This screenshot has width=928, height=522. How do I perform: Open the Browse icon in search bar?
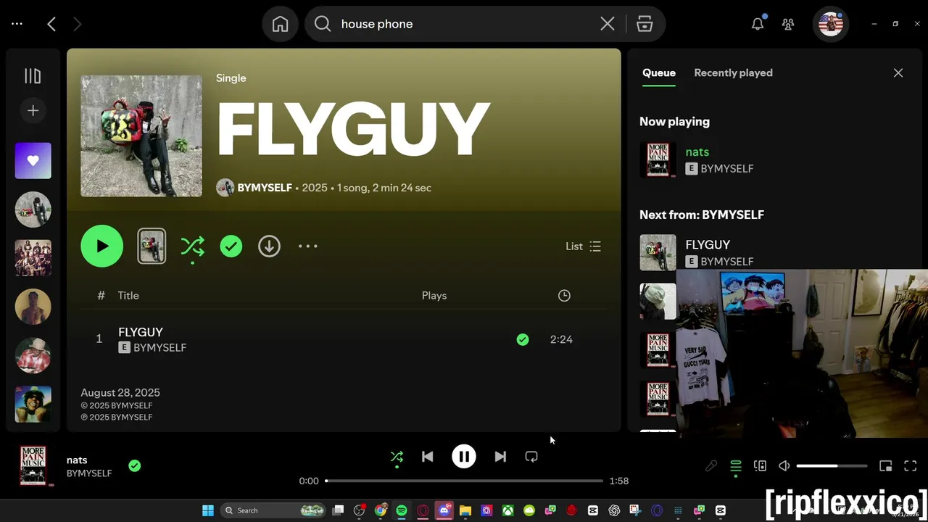pyautogui.click(x=645, y=24)
